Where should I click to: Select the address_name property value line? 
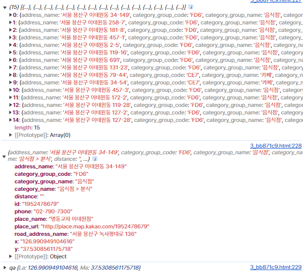coord(71,166)
